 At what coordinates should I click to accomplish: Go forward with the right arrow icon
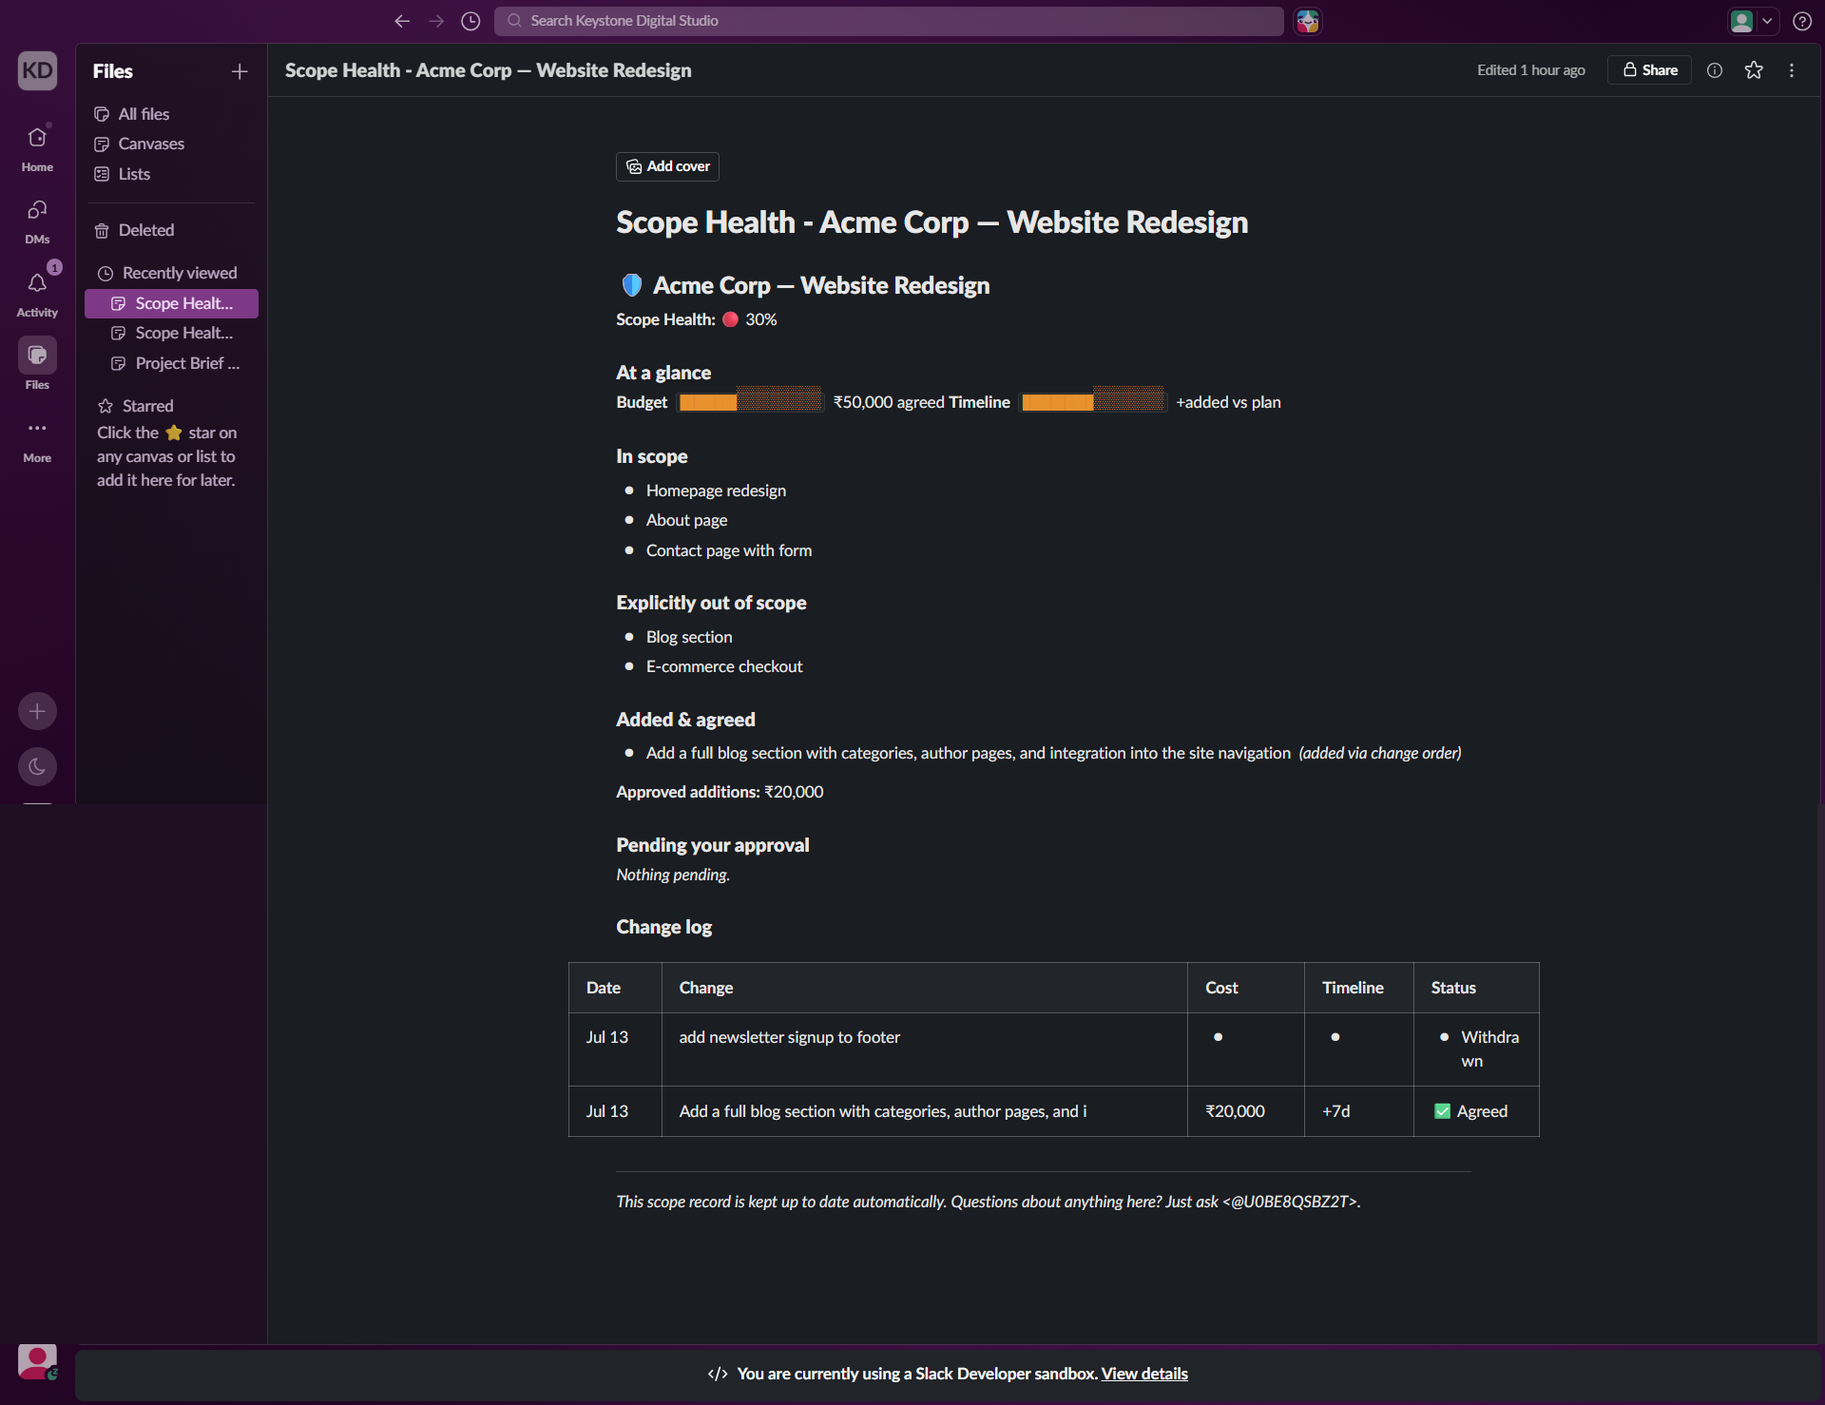pos(436,21)
